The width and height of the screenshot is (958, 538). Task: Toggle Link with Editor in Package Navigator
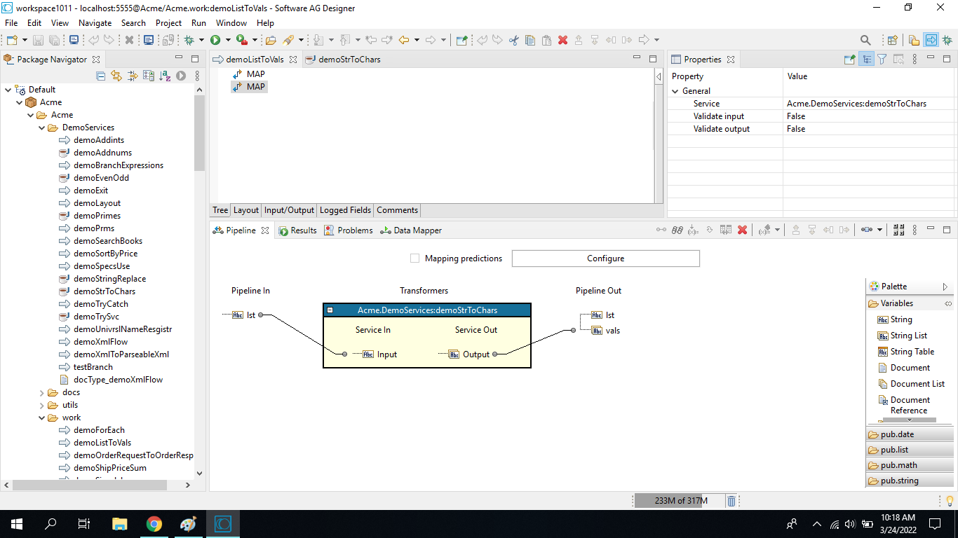116,76
